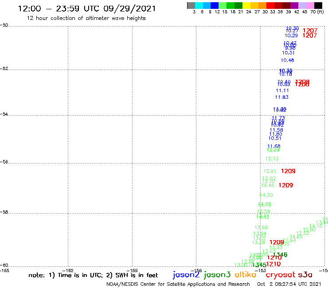Click the green 14.30 wave height value
328x288 pixels.
click(266, 195)
